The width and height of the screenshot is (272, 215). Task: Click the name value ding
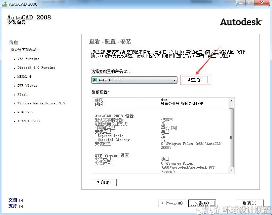coord(164,100)
